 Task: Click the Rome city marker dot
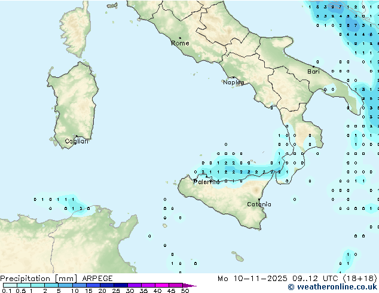coord(180,38)
